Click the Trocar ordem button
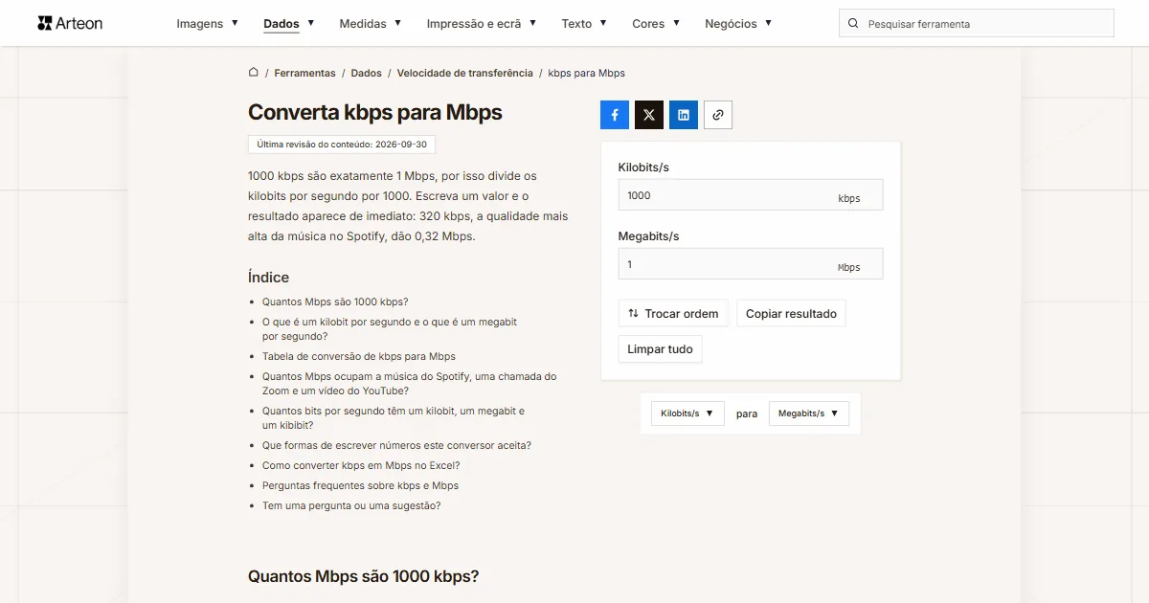The width and height of the screenshot is (1149, 603). (x=673, y=313)
